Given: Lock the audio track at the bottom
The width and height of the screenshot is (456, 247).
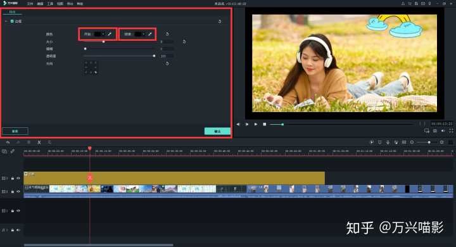Looking at the screenshot, I should [x=13, y=230].
